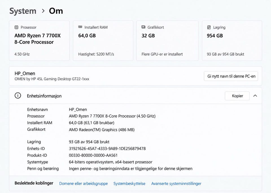The width and height of the screenshot is (271, 193).
Task: Select the product ID 00330-80000-00000-AA561
Action: (93, 155)
